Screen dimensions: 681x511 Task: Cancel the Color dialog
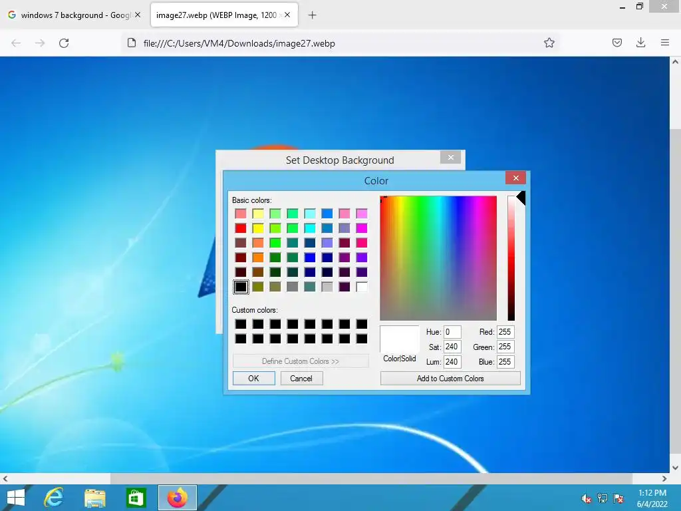pos(301,379)
